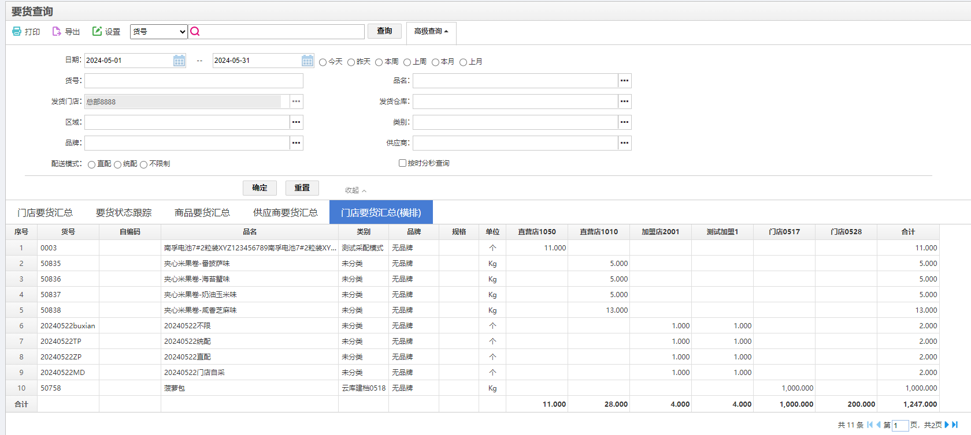The width and height of the screenshot is (971, 435).
Task: Click the 确定 button
Action: pos(260,188)
